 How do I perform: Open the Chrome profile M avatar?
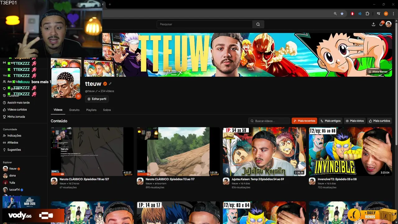point(386,14)
